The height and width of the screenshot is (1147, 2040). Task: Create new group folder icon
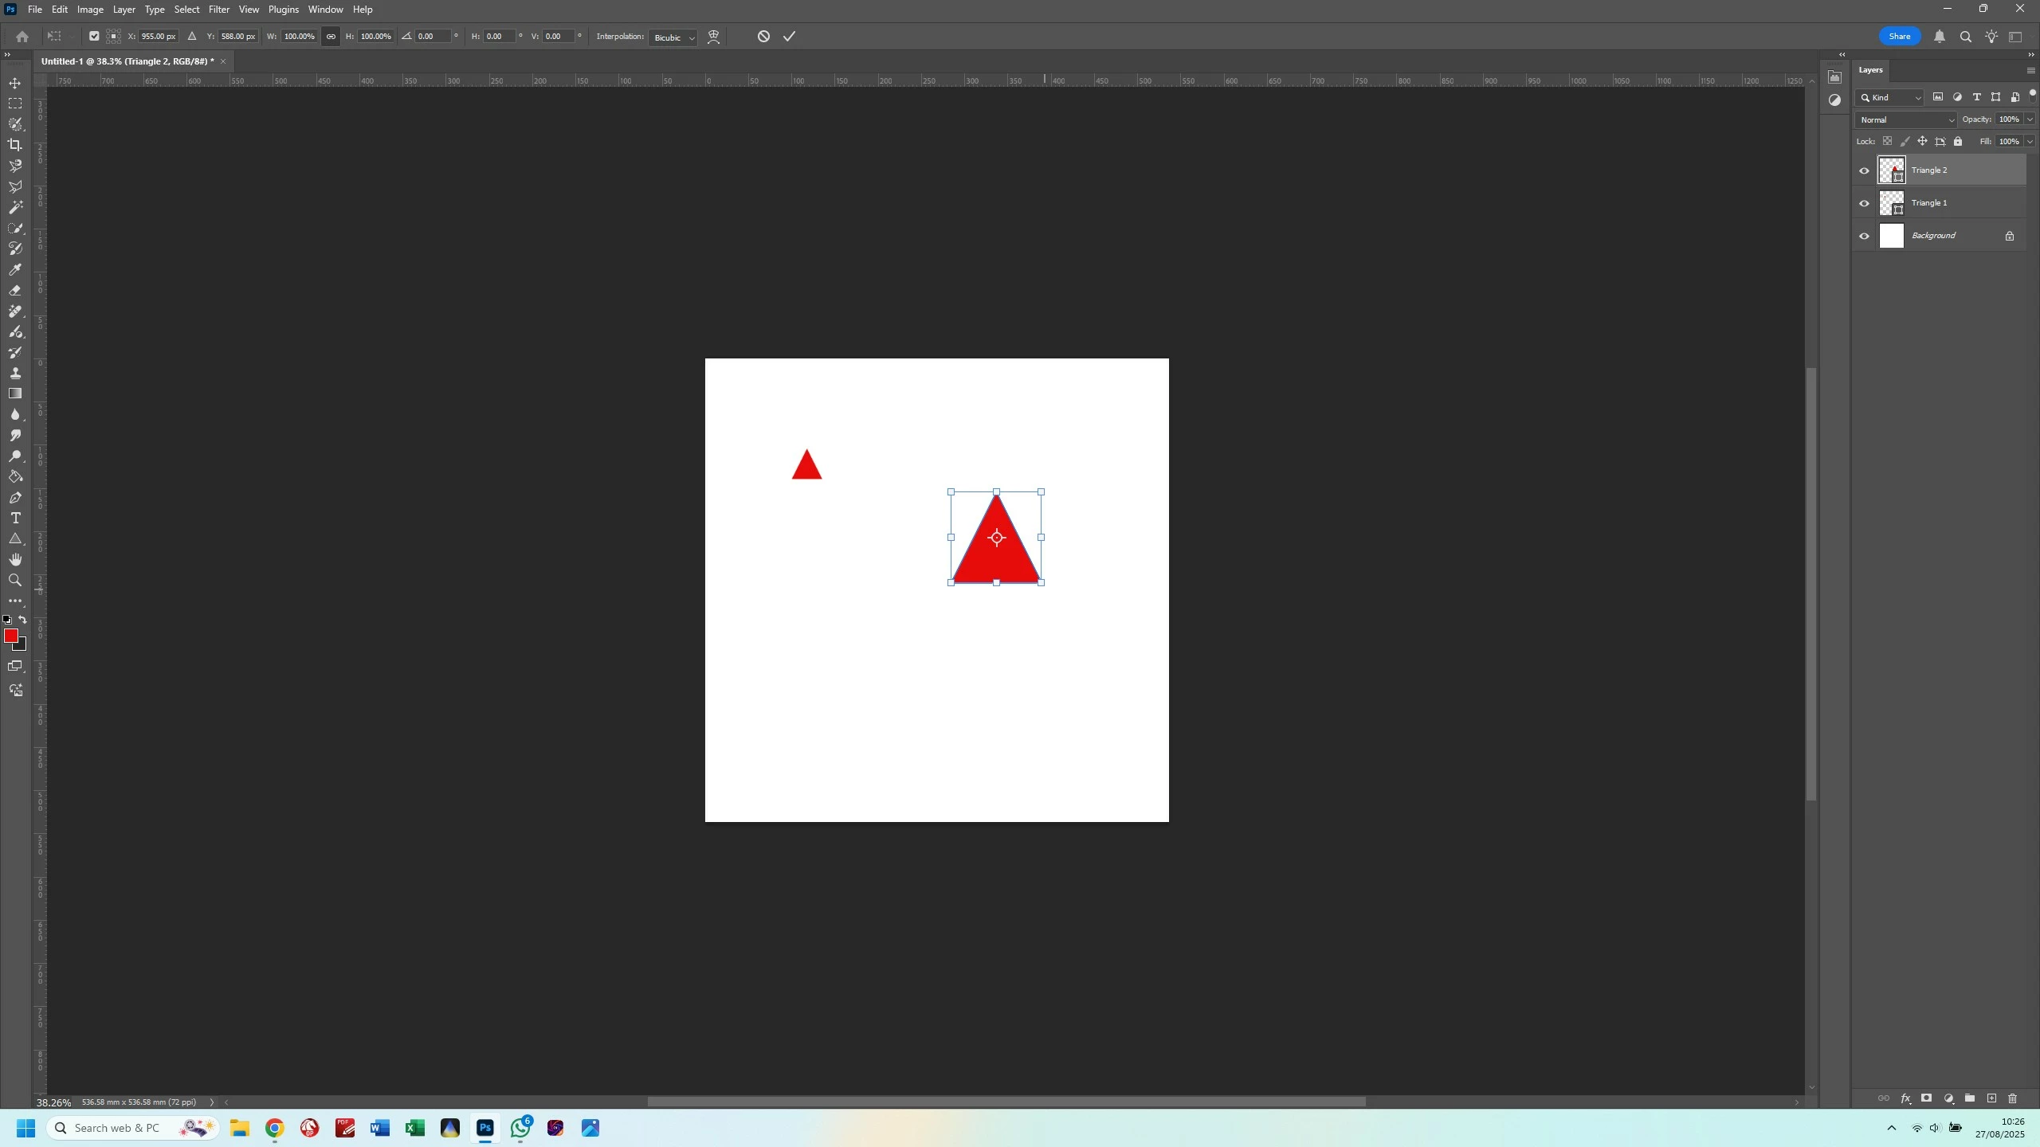1970,1098
